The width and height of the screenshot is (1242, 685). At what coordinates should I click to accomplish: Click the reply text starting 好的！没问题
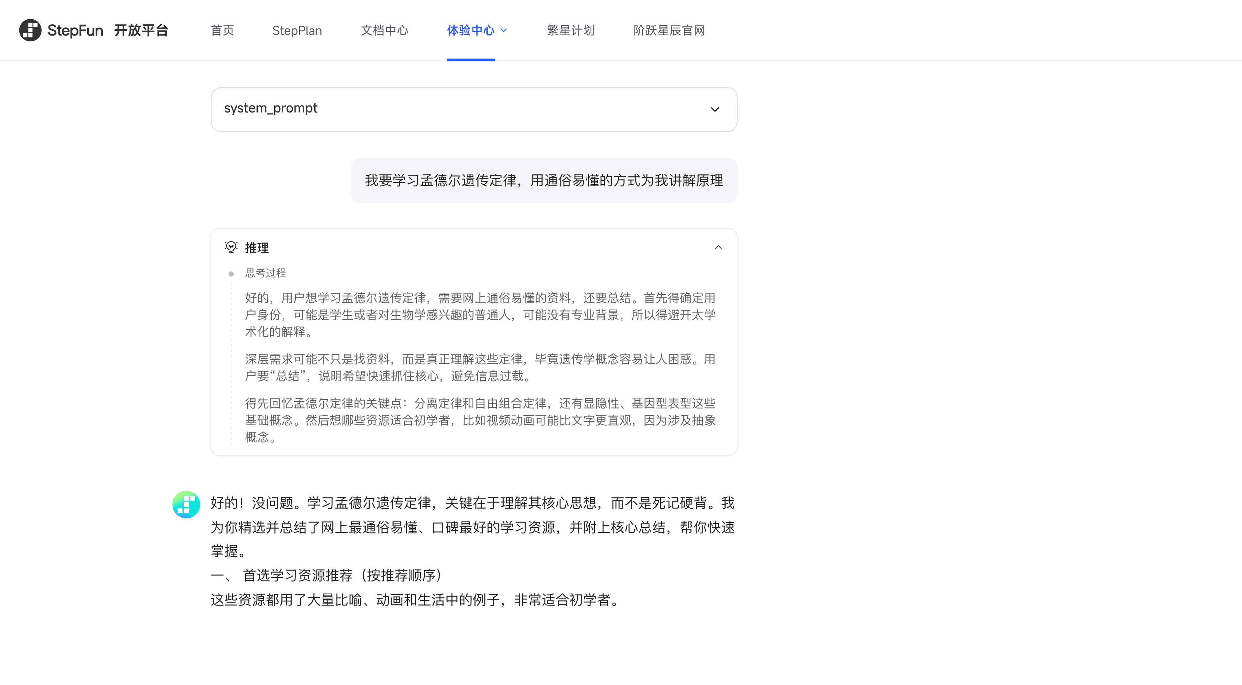point(473,527)
